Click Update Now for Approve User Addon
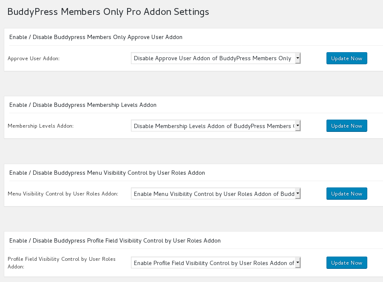 [346, 58]
